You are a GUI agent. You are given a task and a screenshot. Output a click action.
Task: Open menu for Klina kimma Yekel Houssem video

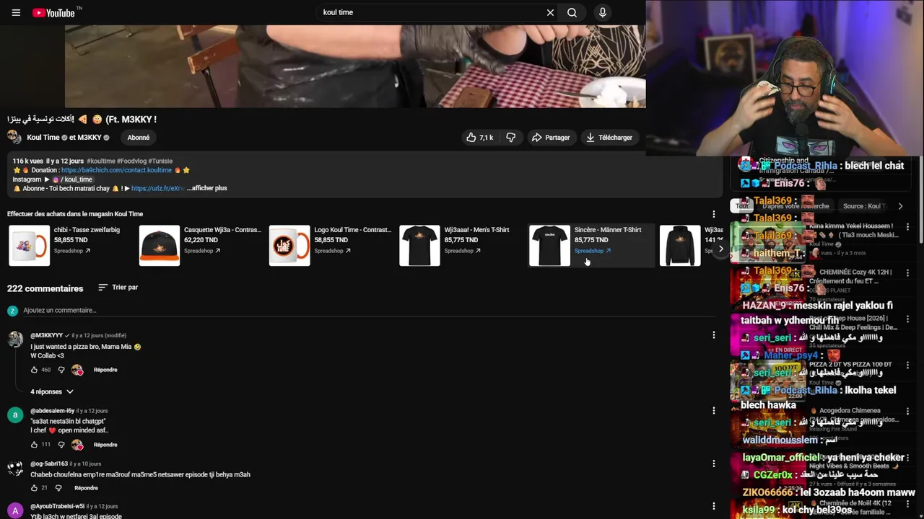(907, 226)
